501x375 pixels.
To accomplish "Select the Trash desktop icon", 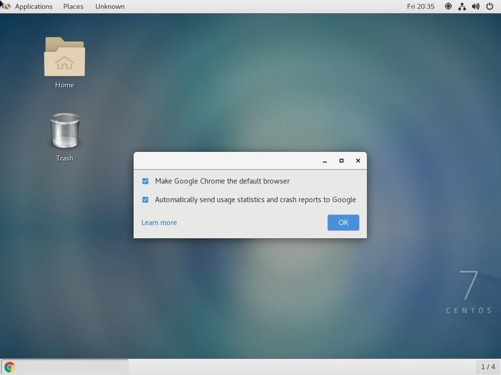I will tap(65, 137).
